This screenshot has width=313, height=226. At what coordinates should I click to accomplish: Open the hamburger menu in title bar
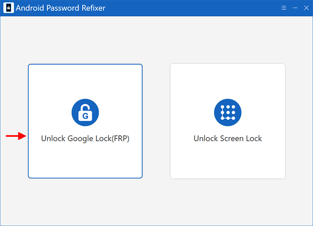point(283,8)
